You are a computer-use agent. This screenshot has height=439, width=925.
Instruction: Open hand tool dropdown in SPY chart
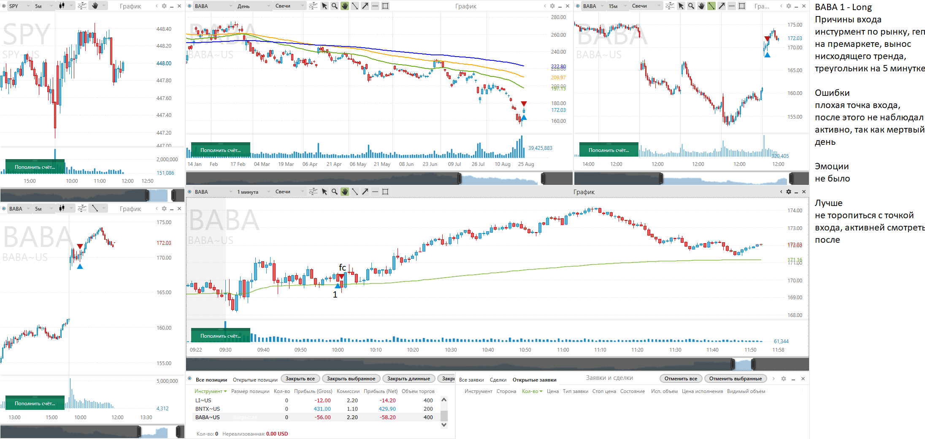click(104, 6)
